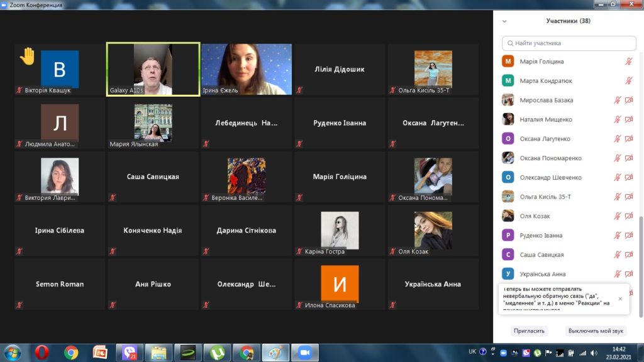
Task: Click muted mic icon for Руденко Іванна in list
Action: click(x=618, y=236)
